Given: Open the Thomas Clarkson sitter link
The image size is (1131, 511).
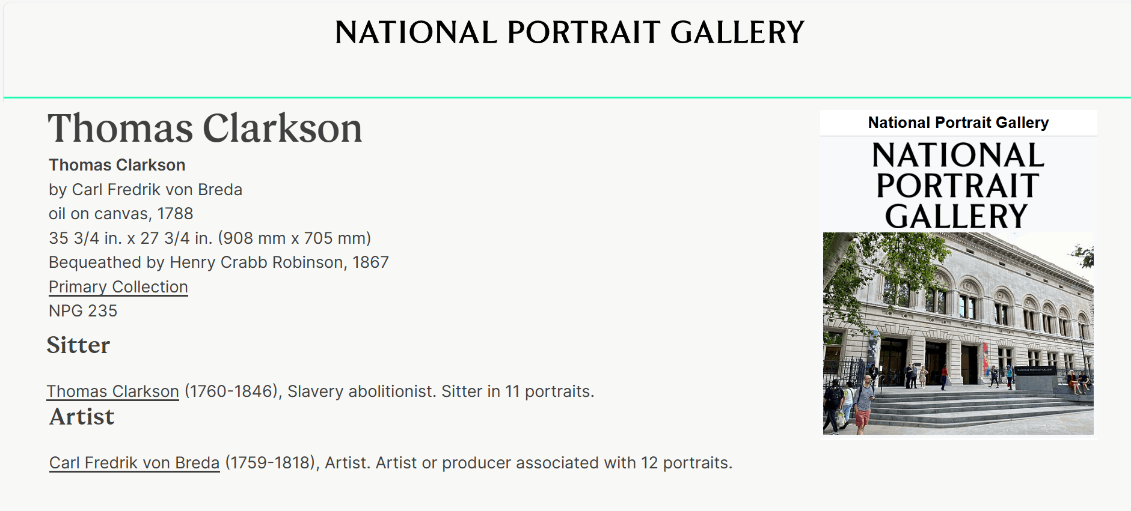Looking at the screenshot, I should [x=113, y=392].
